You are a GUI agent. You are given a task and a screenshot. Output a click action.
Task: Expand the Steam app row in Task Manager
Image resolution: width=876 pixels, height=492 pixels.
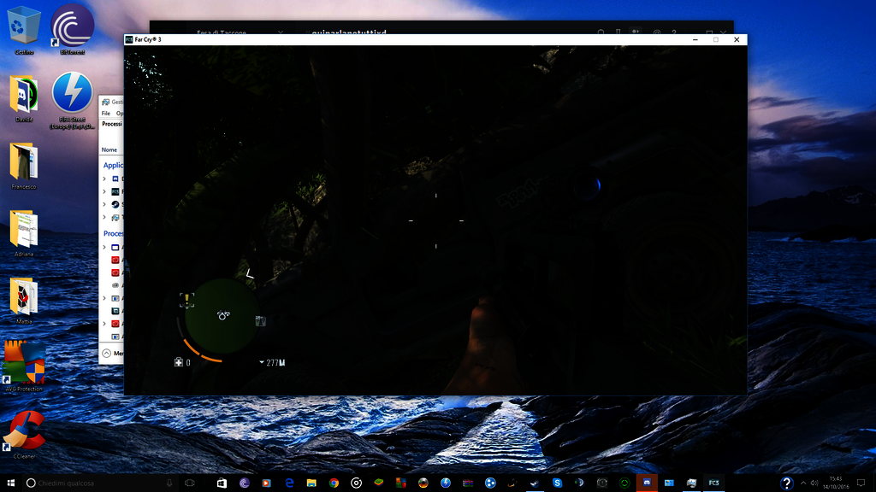(104, 204)
